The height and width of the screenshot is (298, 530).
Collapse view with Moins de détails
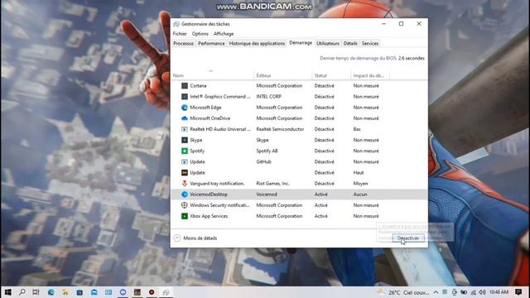[x=195, y=238]
